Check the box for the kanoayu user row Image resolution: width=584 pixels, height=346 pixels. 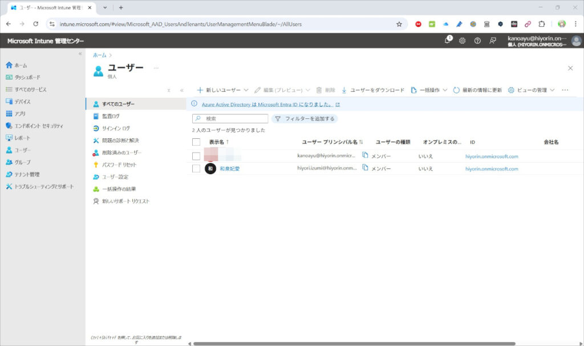[196, 156]
